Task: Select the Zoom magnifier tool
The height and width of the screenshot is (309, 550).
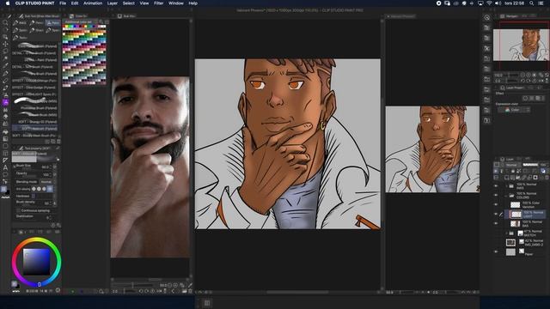Action: pyautogui.click(x=5, y=22)
